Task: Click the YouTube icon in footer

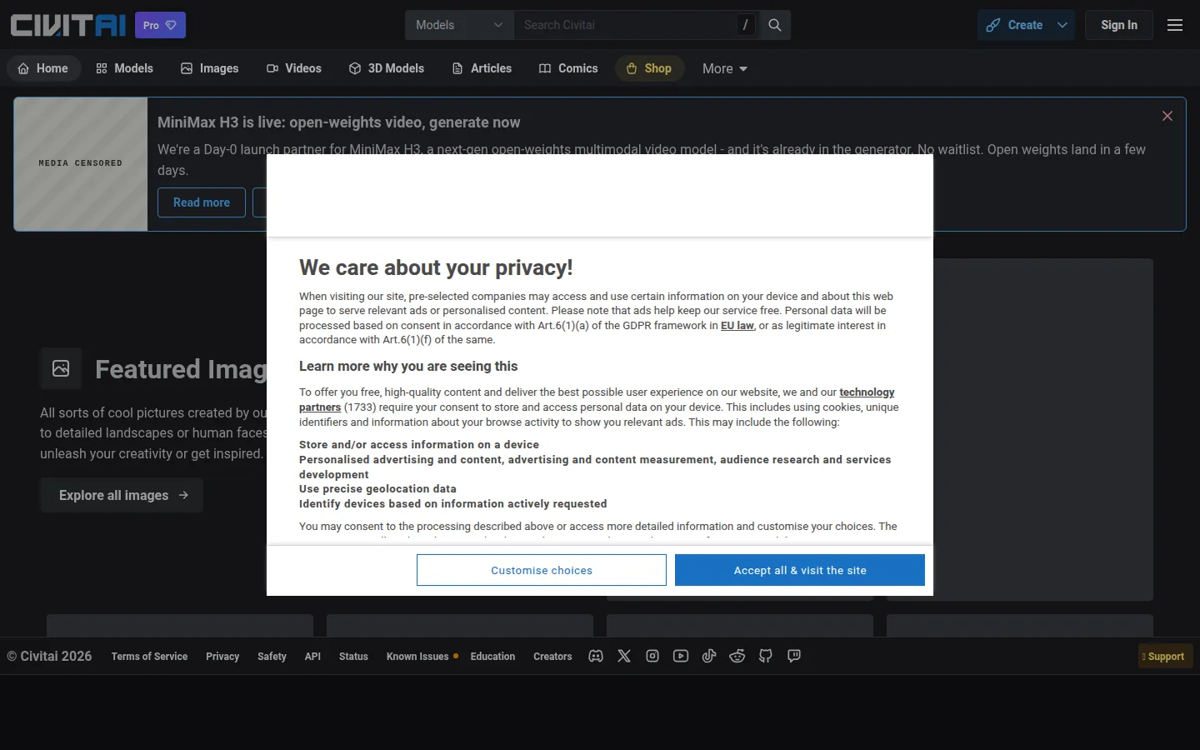Action: point(681,657)
